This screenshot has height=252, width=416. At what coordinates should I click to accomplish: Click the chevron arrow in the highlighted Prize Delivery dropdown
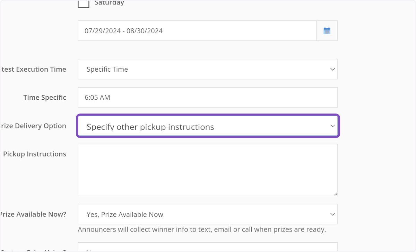pos(332,126)
